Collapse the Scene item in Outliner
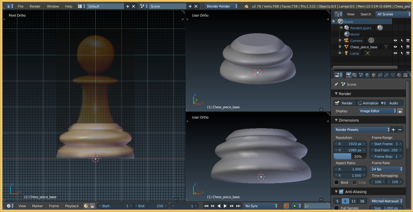The width and height of the screenshot is (413, 212). [333, 21]
